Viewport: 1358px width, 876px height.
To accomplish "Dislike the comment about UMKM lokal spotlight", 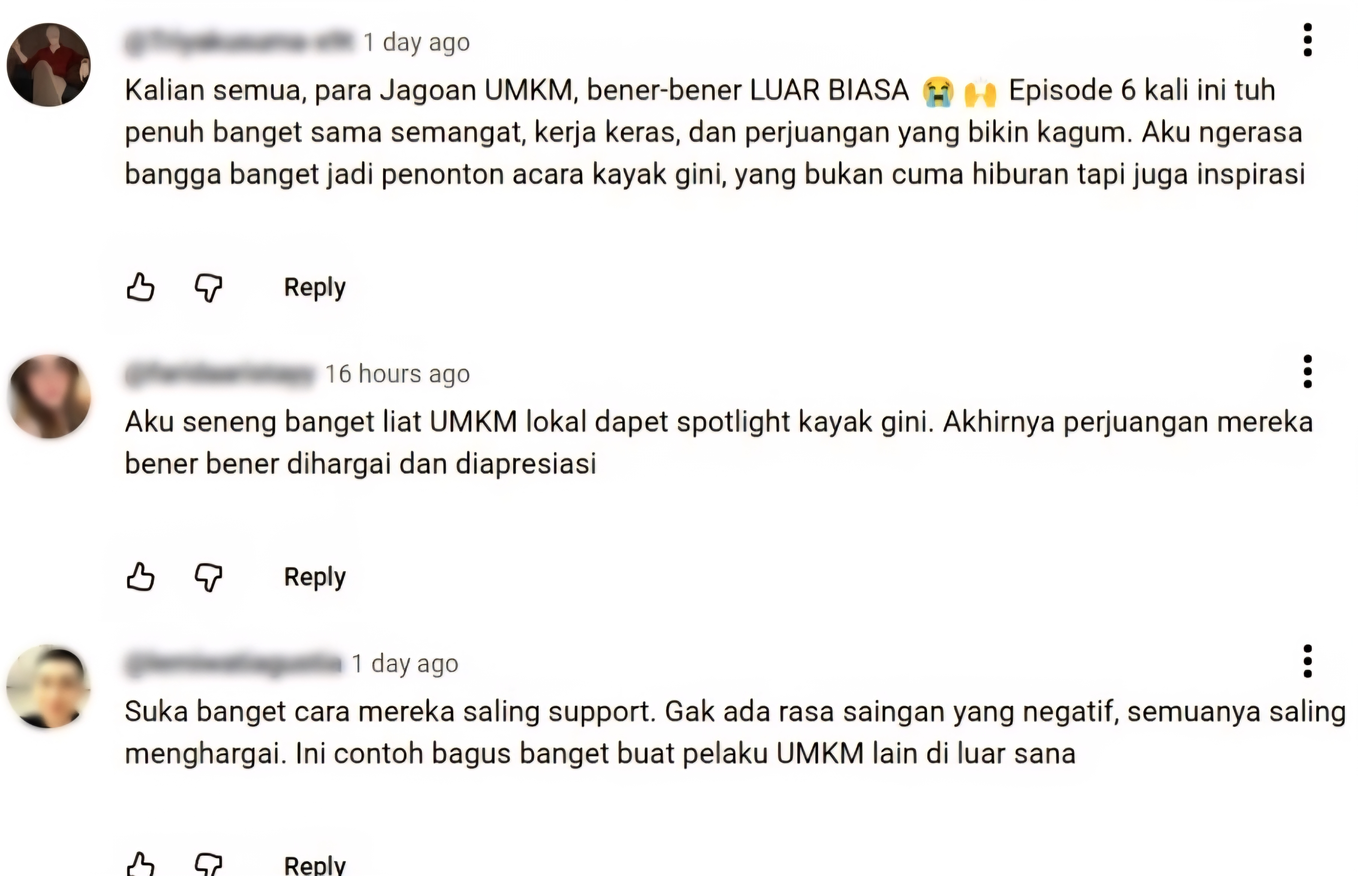I will click(208, 577).
